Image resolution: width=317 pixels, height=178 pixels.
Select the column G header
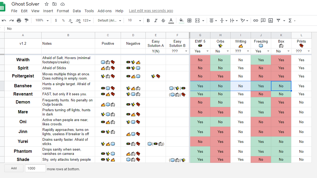pos(200,35)
